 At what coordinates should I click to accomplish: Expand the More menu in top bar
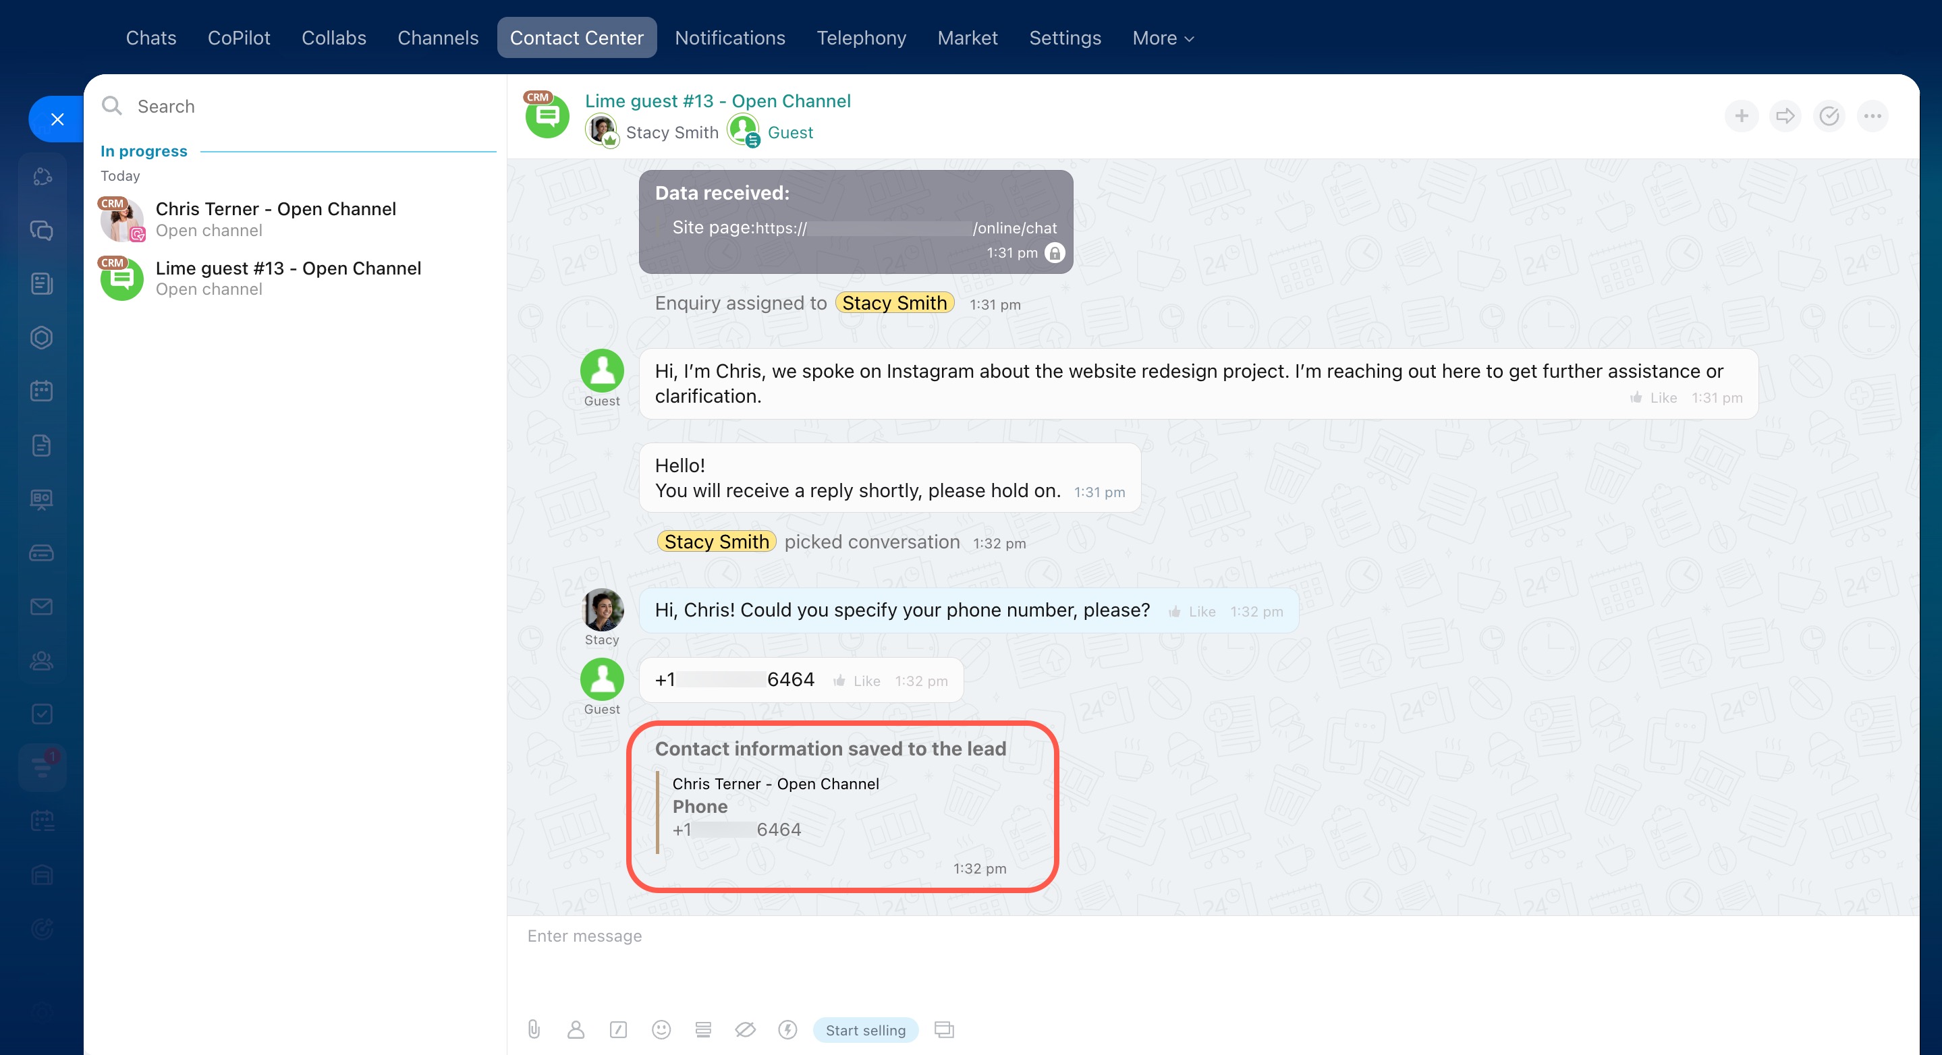coord(1163,38)
